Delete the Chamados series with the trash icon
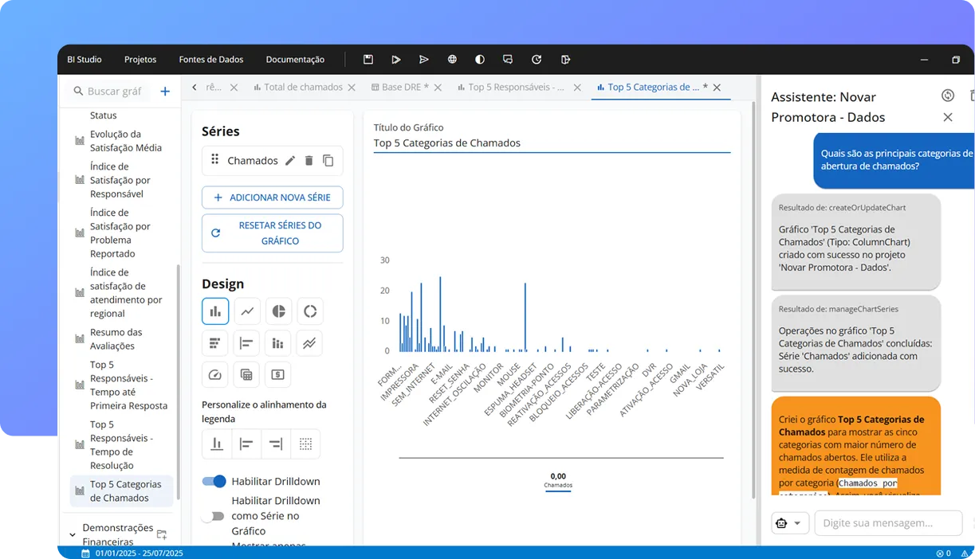This screenshot has width=975, height=559. [x=309, y=160]
